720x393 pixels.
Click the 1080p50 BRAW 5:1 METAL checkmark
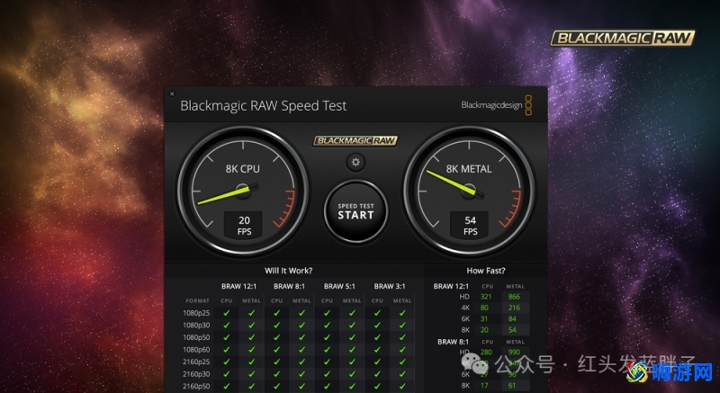(x=352, y=337)
